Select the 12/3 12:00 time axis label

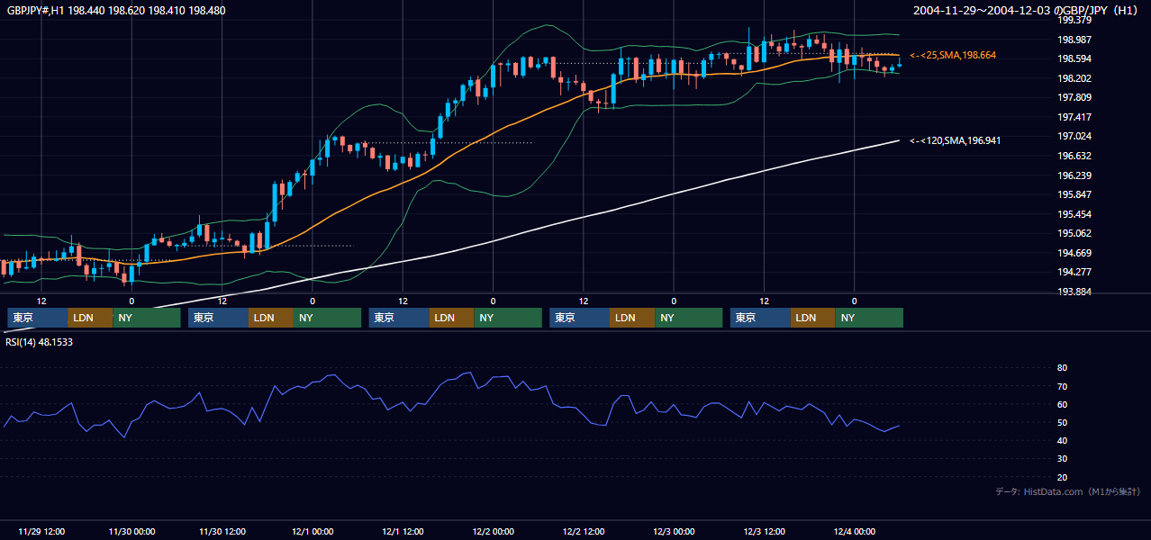tap(764, 531)
